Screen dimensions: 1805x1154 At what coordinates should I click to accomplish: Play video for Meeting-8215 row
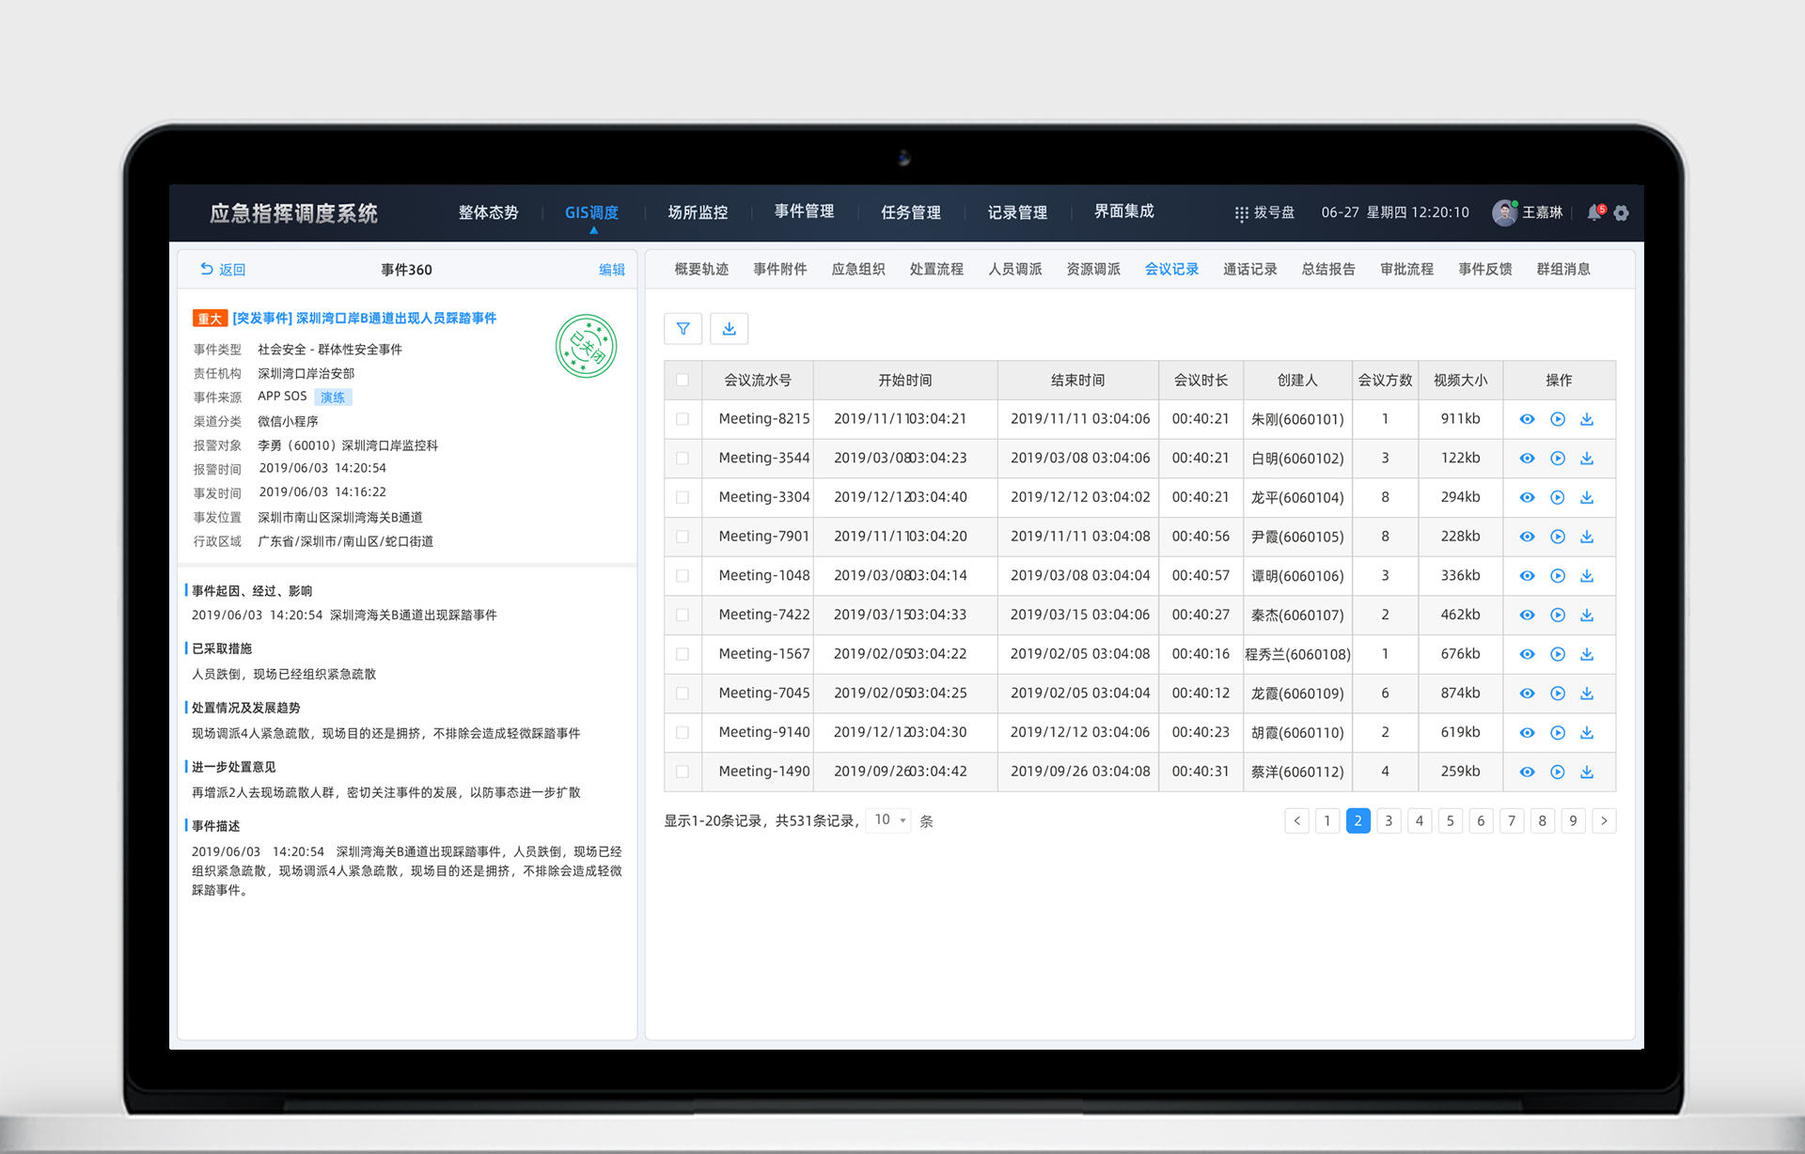click(1557, 419)
